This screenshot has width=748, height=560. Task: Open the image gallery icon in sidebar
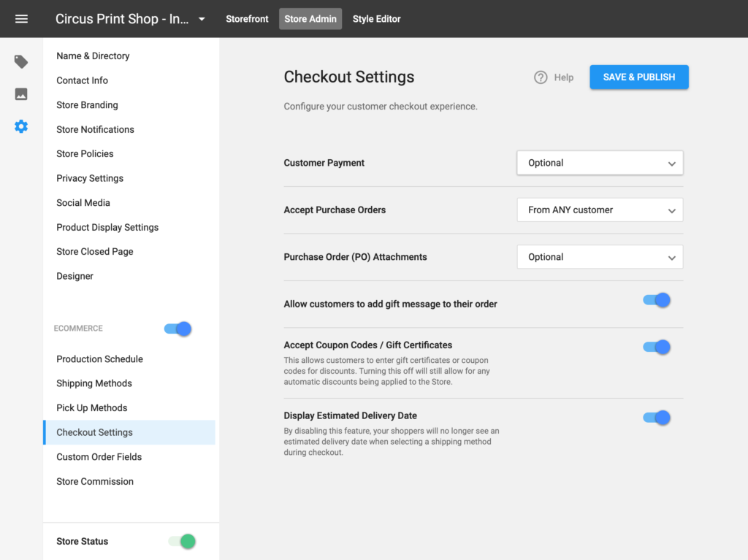point(21,94)
